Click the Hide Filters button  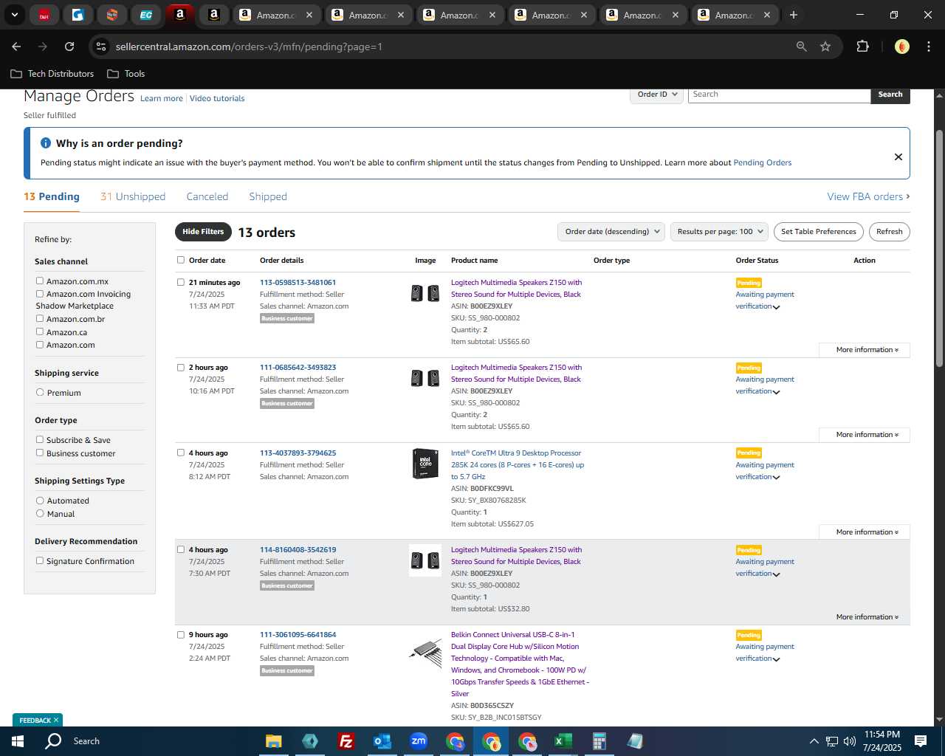[203, 232]
